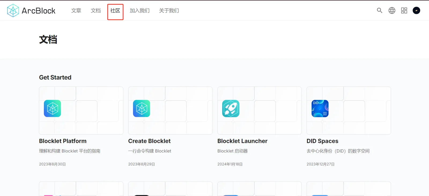
Task: Open the 文章 menu item
Action: pos(76,10)
